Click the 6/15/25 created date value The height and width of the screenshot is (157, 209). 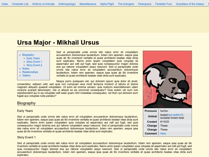[164, 122]
